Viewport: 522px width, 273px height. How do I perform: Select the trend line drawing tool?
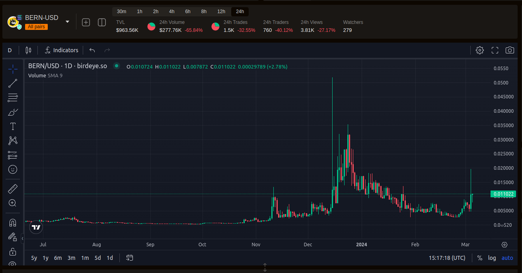click(13, 83)
